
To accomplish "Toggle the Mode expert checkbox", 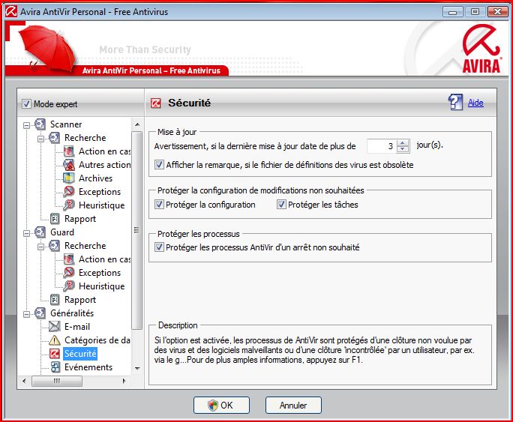I will click(x=26, y=104).
